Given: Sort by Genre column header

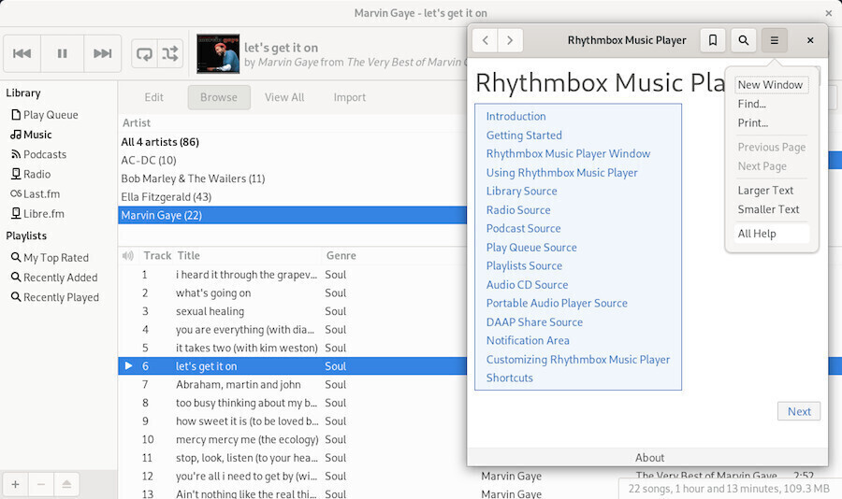Looking at the screenshot, I should 341,256.
